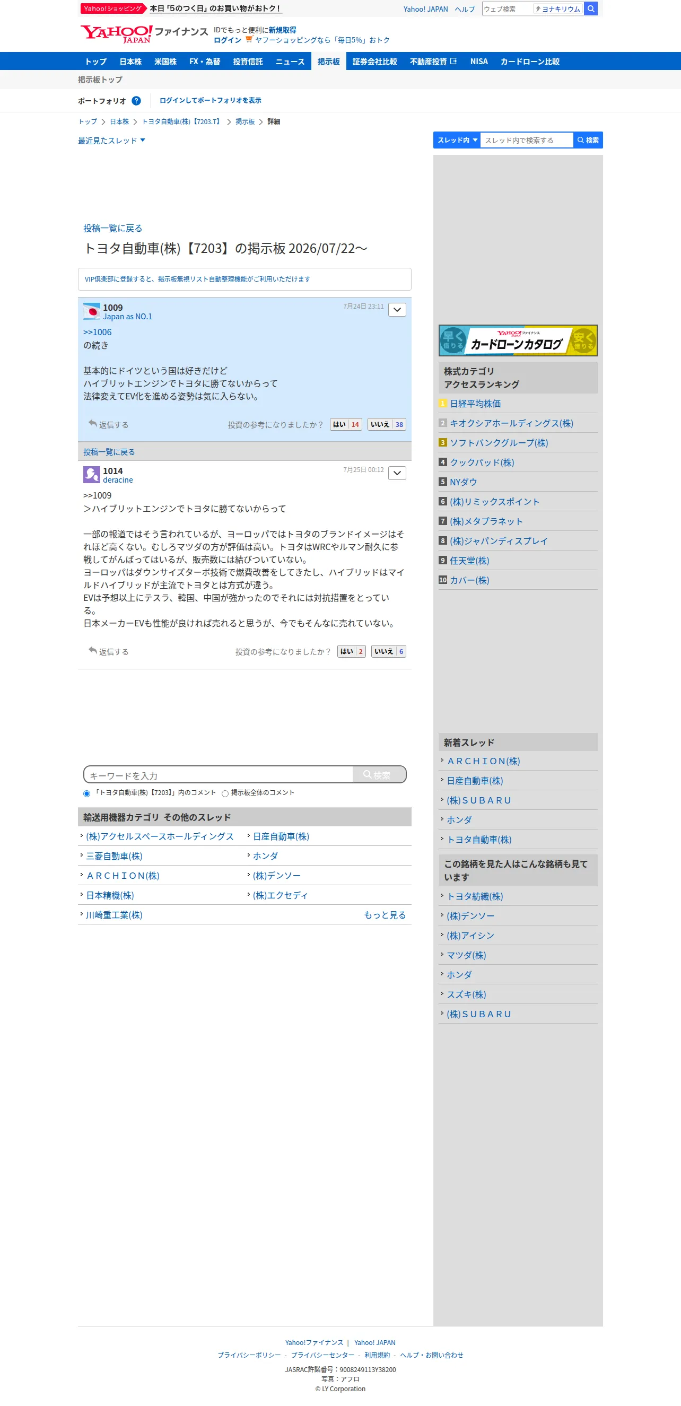Open the '日本株' navigation tab
This screenshot has height=1406, width=681.
coord(130,61)
